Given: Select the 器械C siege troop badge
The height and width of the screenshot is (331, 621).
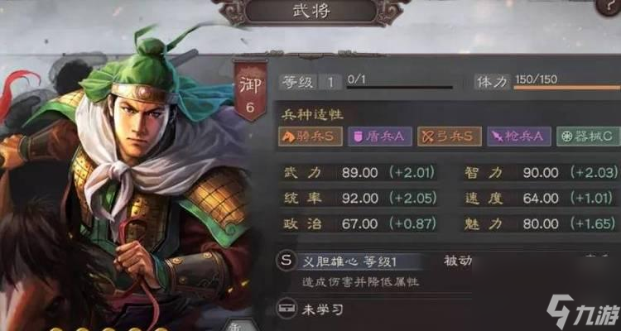Looking at the screenshot, I should click(x=589, y=137).
